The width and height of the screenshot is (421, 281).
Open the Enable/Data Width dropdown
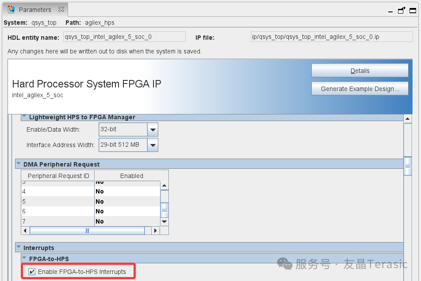point(153,129)
